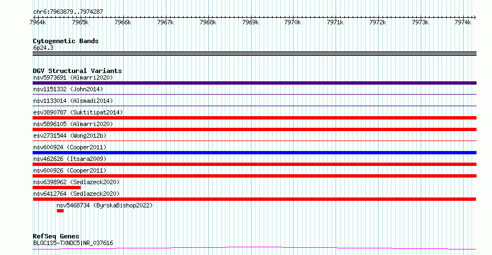
Task: Click the DGV Structural Variants track heading
Action: click(x=77, y=71)
